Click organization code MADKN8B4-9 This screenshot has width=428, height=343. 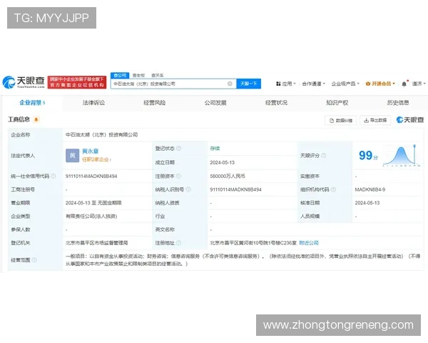[370, 189]
